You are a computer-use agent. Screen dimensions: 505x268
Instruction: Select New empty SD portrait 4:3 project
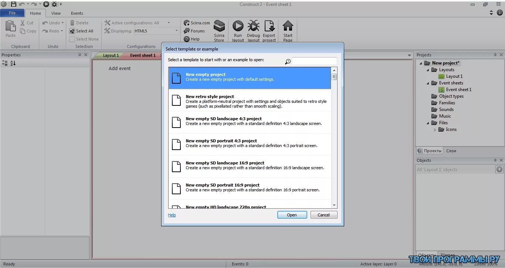click(250, 145)
